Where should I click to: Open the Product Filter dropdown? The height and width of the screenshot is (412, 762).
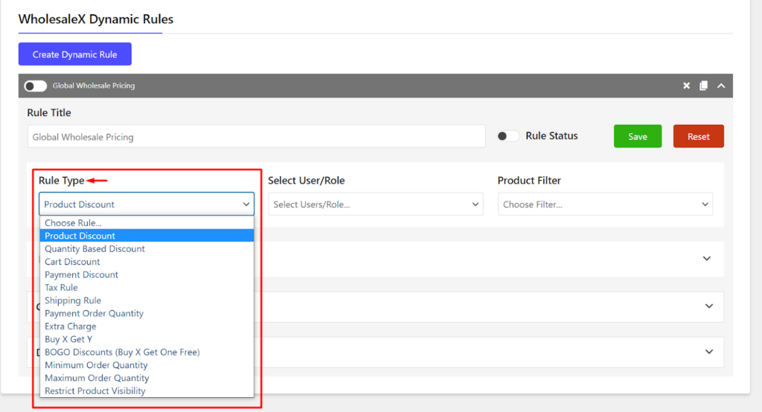(605, 205)
